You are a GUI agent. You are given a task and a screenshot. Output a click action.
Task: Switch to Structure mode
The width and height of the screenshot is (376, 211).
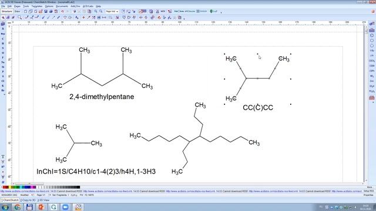(x=6, y=11)
